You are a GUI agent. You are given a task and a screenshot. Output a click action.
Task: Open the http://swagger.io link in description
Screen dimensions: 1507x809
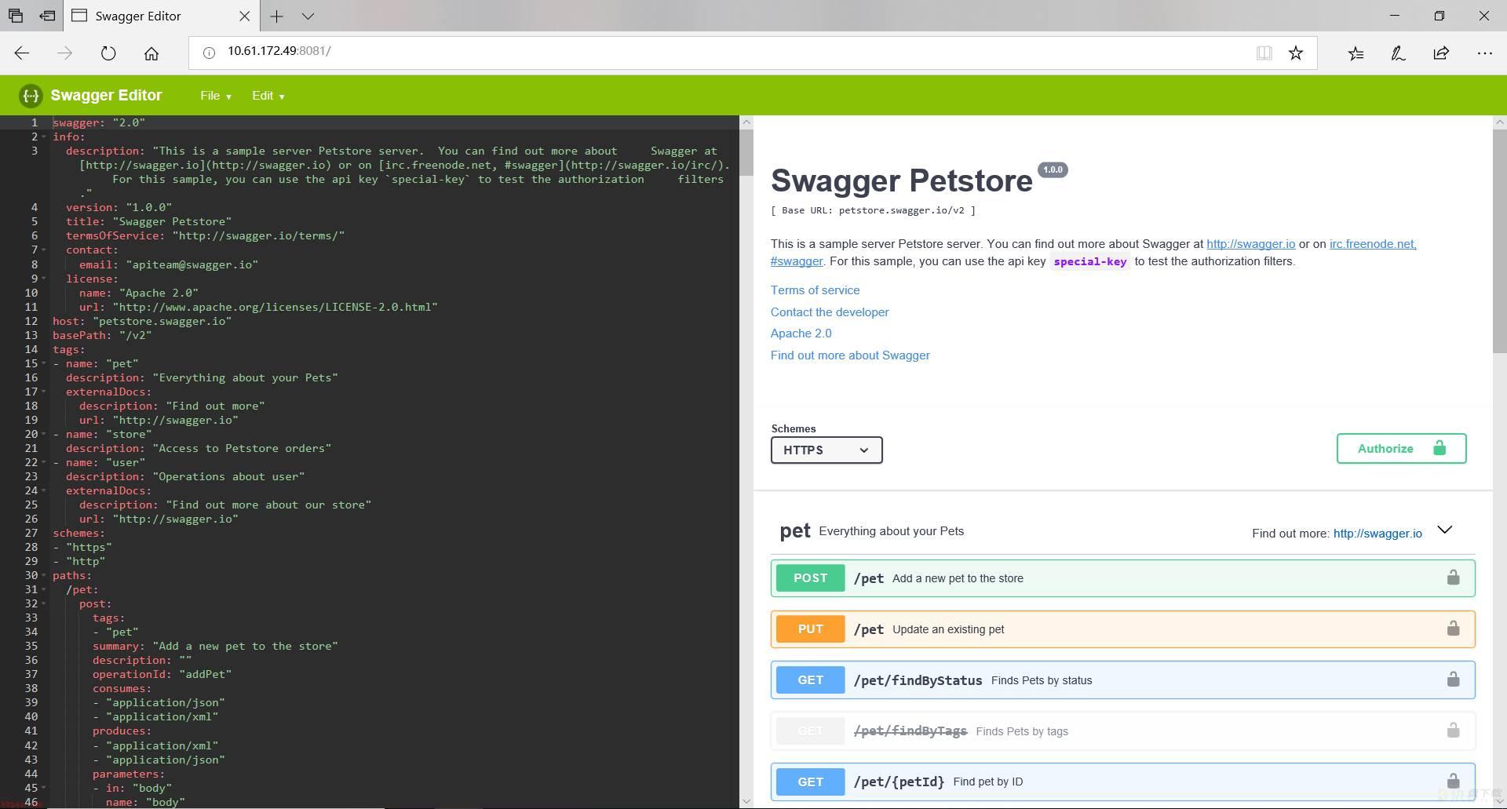(1250, 244)
